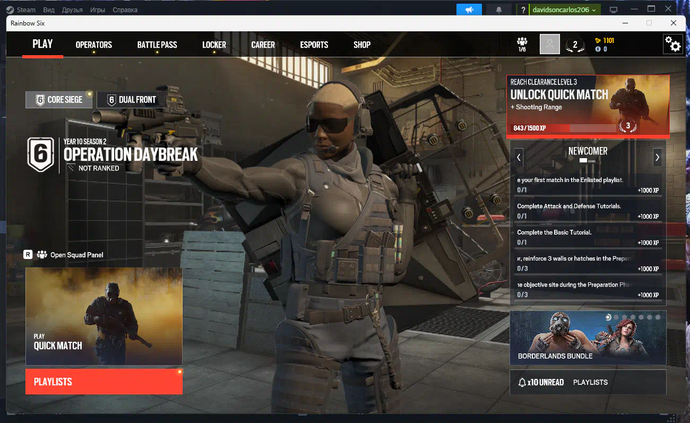Open the x10 Unread notifications button
Screen dimensions: 690x423
541,382
